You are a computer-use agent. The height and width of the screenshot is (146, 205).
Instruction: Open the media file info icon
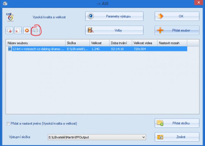[x=35, y=30]
